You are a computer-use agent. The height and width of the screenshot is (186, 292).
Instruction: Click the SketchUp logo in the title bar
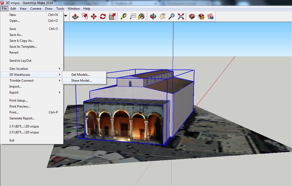coord(2,3)
